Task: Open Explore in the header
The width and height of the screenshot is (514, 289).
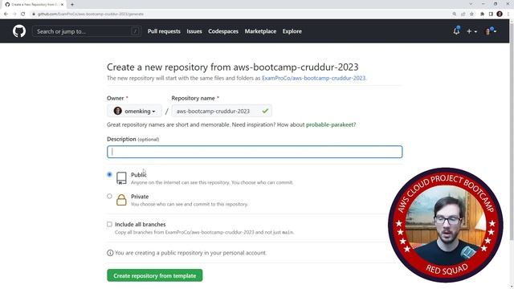Action: click(292, 31)
